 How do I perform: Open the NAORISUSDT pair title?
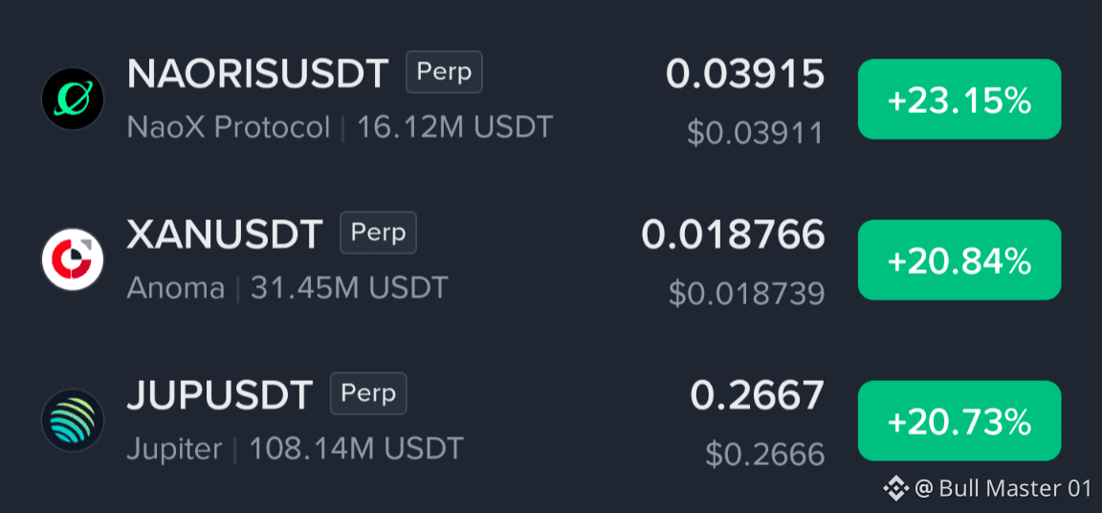click(258, 74)
